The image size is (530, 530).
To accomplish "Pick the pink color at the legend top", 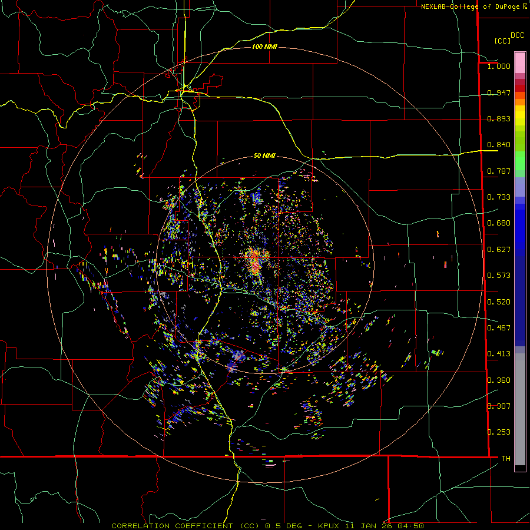I will tap(520, 62).
